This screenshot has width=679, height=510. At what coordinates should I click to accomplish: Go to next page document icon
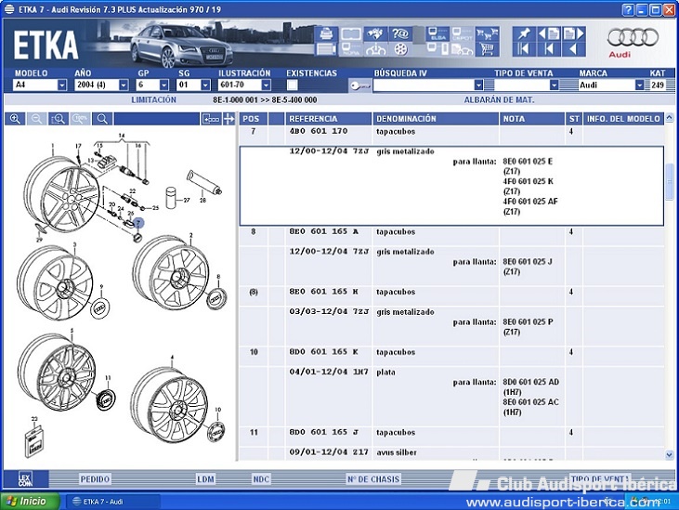574,33
